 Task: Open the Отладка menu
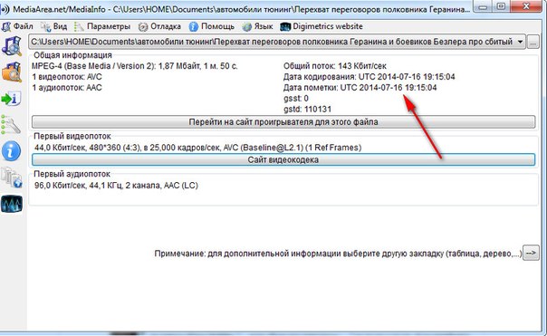(x=159, y=26)
